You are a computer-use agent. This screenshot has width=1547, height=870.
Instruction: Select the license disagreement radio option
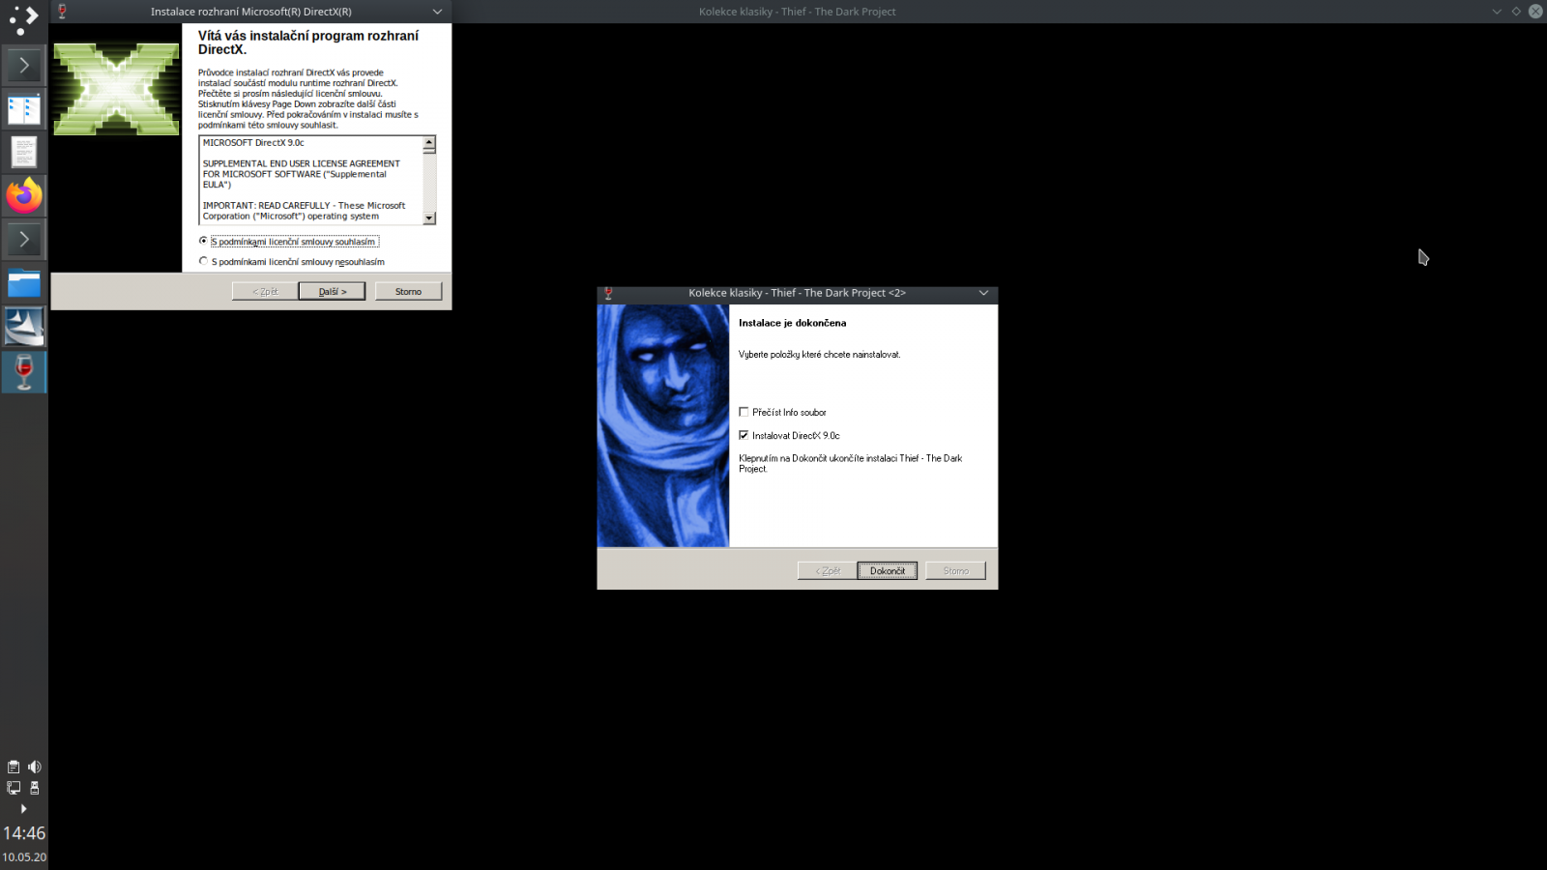pos(203,261)
